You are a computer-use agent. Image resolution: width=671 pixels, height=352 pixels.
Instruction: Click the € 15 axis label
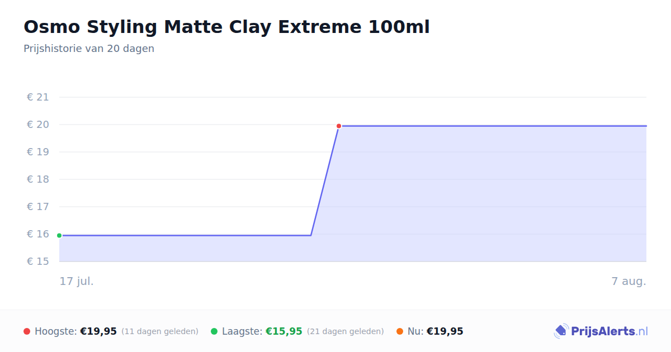38,261
